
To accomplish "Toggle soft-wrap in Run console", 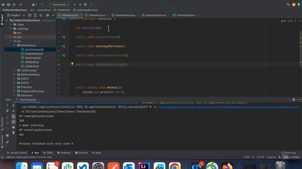I will pos(13,116).
